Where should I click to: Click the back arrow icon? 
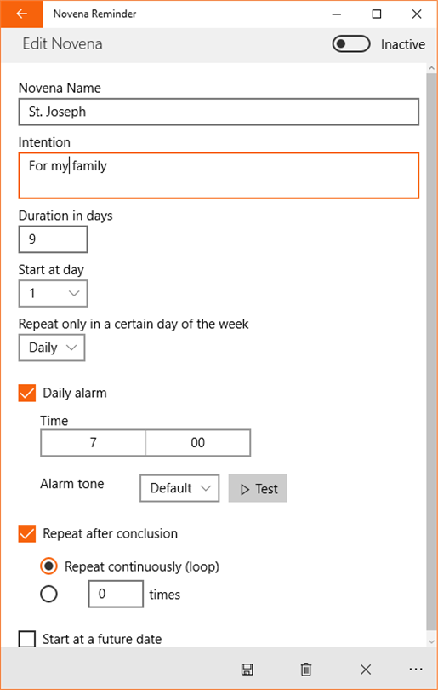click(x=21, y=14)
